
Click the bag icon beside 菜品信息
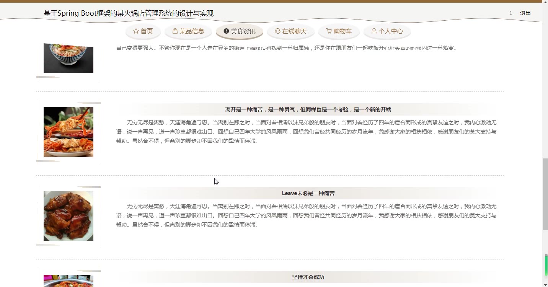pyautogui.click(x=175, y=31)
